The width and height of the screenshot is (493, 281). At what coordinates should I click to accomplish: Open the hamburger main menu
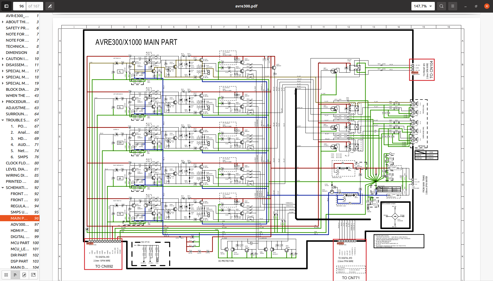[x=453, y=6]
